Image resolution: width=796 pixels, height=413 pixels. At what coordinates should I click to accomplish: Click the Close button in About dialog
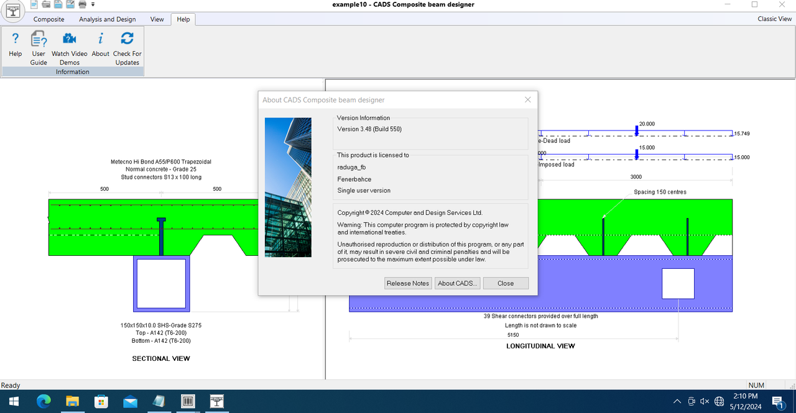506,283
